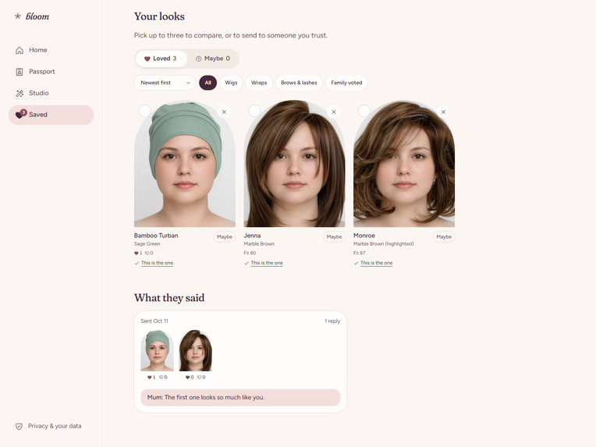Open brown wig thumbnail in Sent Oct 11 card
Screen dimensions: 596x447
pyautogui.click(x=195, y=350)
